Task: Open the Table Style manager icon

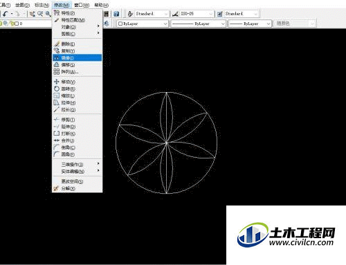Action: point(220,14)
